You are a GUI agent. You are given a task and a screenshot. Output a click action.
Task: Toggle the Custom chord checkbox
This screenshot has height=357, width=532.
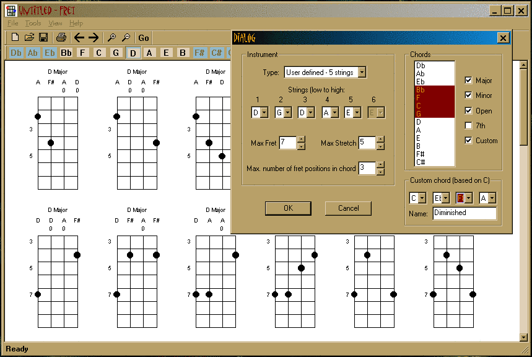[x=469, y=141]
